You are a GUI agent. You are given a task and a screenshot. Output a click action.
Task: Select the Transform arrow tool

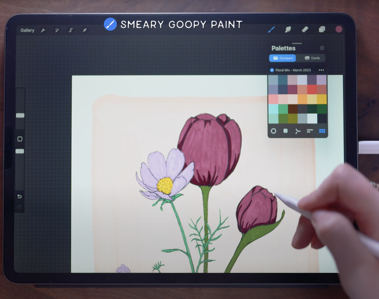pos(84,30)
